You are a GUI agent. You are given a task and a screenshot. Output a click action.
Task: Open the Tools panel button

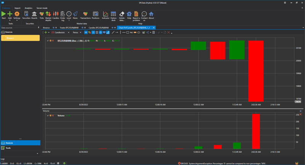(20, 148)
